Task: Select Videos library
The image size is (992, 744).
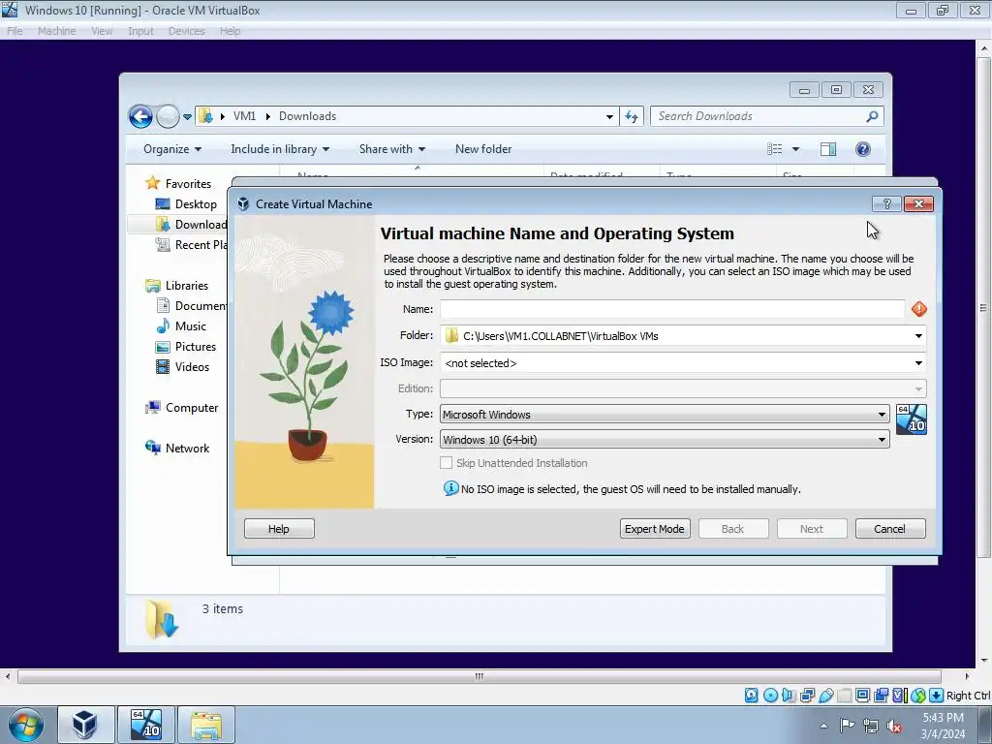Action: click(x=183, y=367)
